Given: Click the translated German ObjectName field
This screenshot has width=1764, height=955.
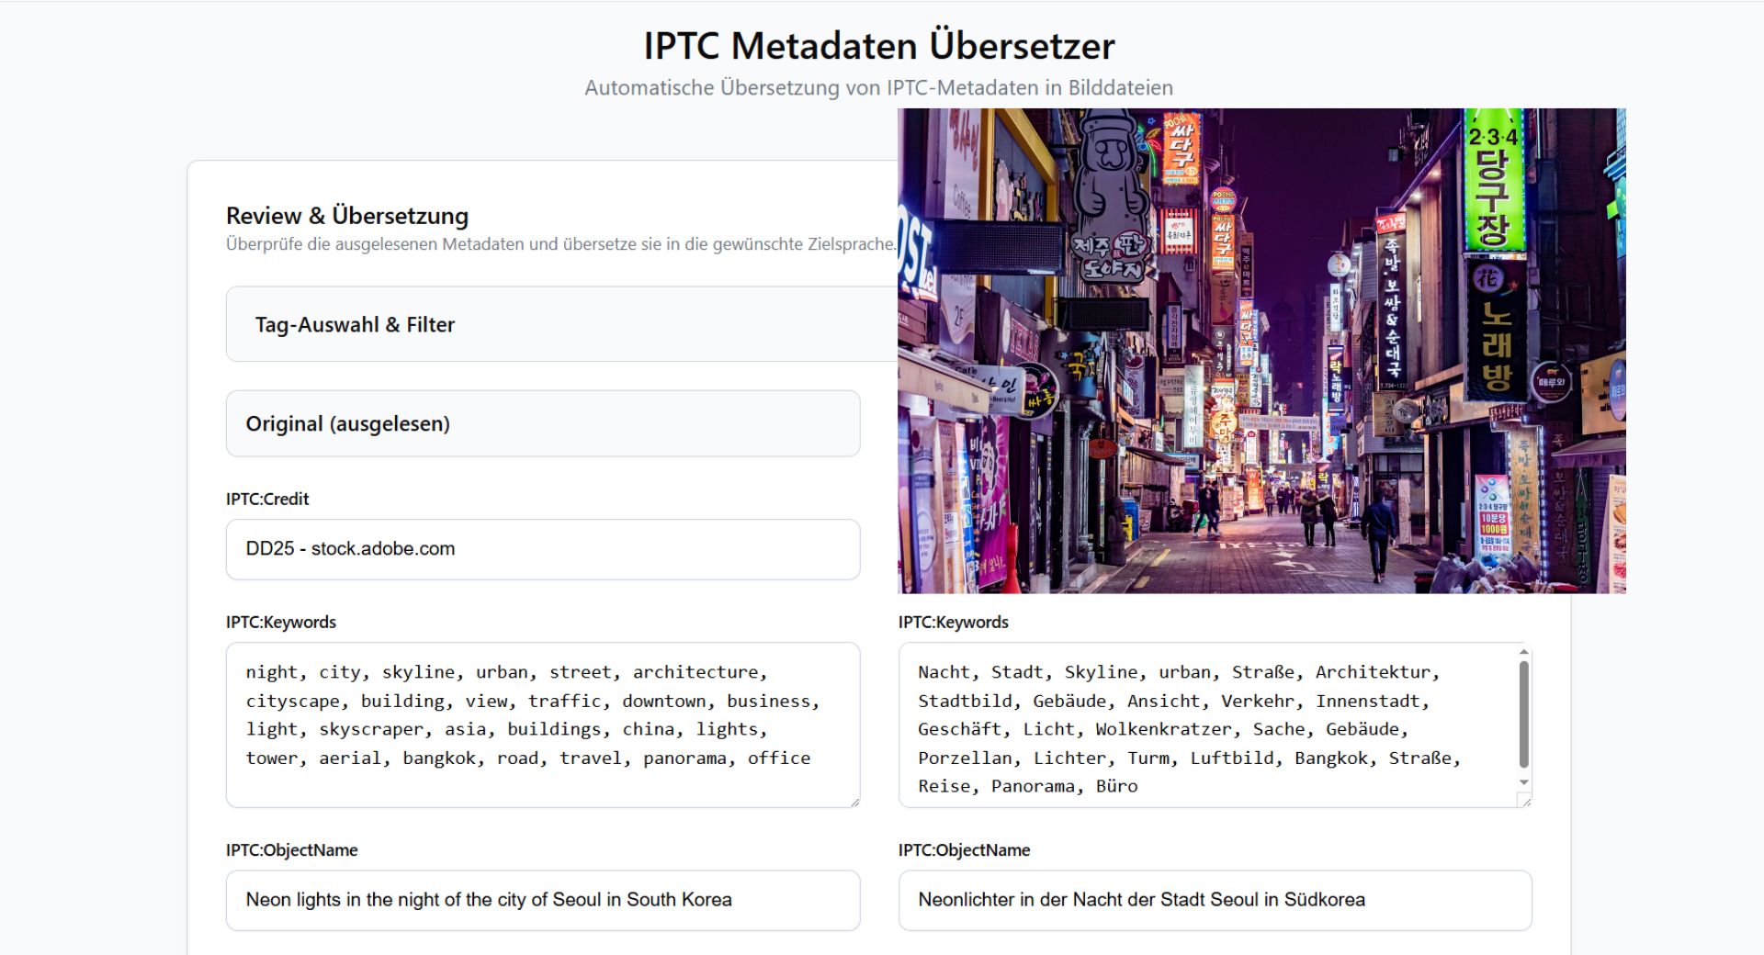Looking at the screenshot, I should (1215, 900).
